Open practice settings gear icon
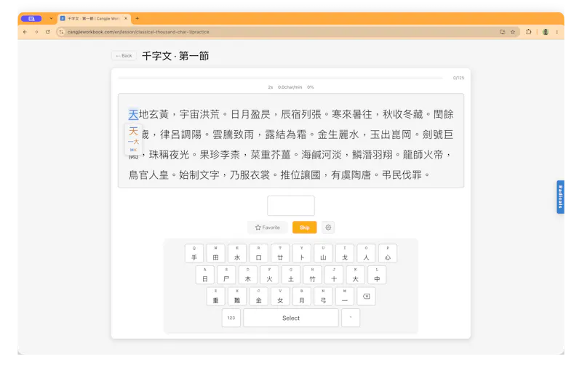582x378 pixels. pos(328,228)
